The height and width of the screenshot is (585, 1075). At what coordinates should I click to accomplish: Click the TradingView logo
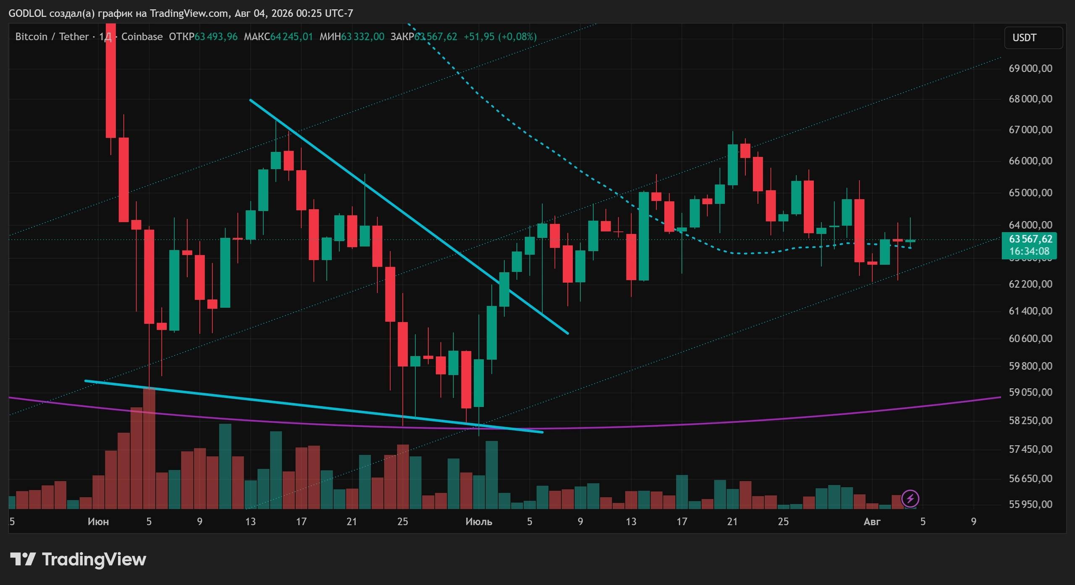point(78,559)
